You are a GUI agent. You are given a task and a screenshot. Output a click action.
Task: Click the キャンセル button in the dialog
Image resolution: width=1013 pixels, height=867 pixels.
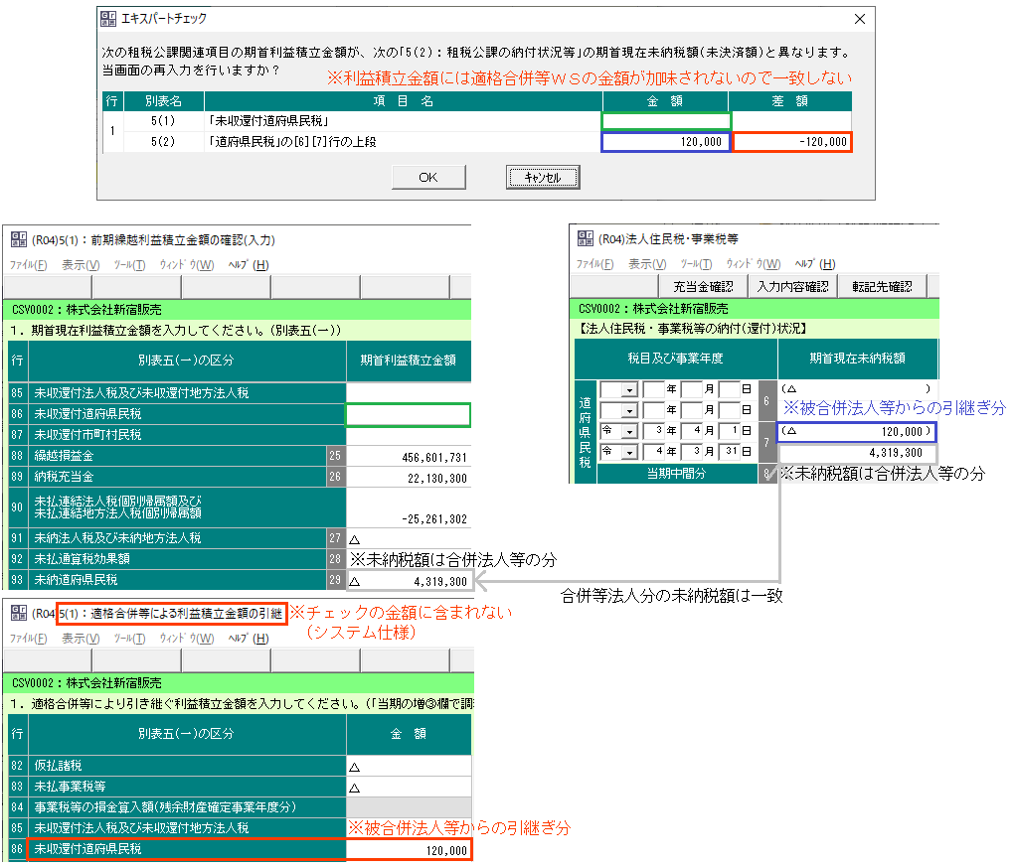tap(543, 177)
